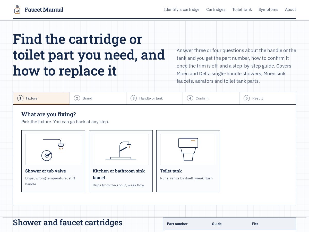Choose Kitchen or bathroom sink faucet card
Viewport: 309px width, 232px height.
pyautogui.click(x=121, y=161)
